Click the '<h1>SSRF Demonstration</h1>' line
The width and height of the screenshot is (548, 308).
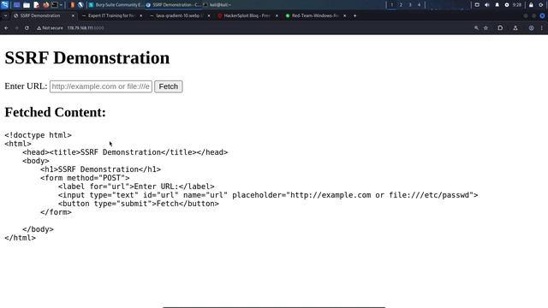101,169
